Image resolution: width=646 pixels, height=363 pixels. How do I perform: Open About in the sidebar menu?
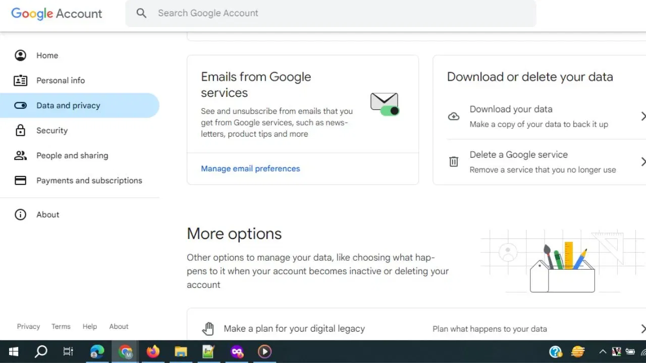80,214
